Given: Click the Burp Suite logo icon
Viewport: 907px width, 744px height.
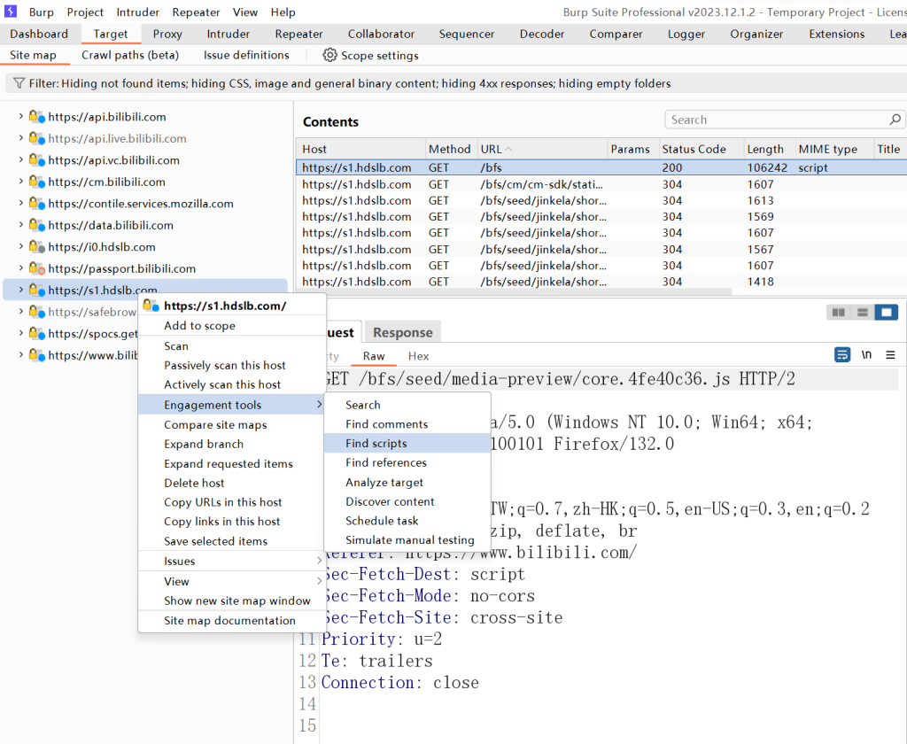Looking at the screenshot, I should tap(11, 12).
